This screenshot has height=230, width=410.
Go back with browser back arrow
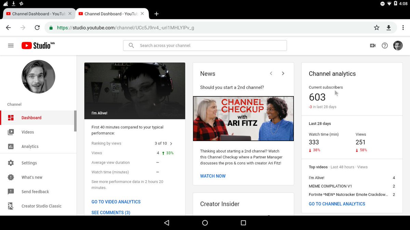(9, 28)
